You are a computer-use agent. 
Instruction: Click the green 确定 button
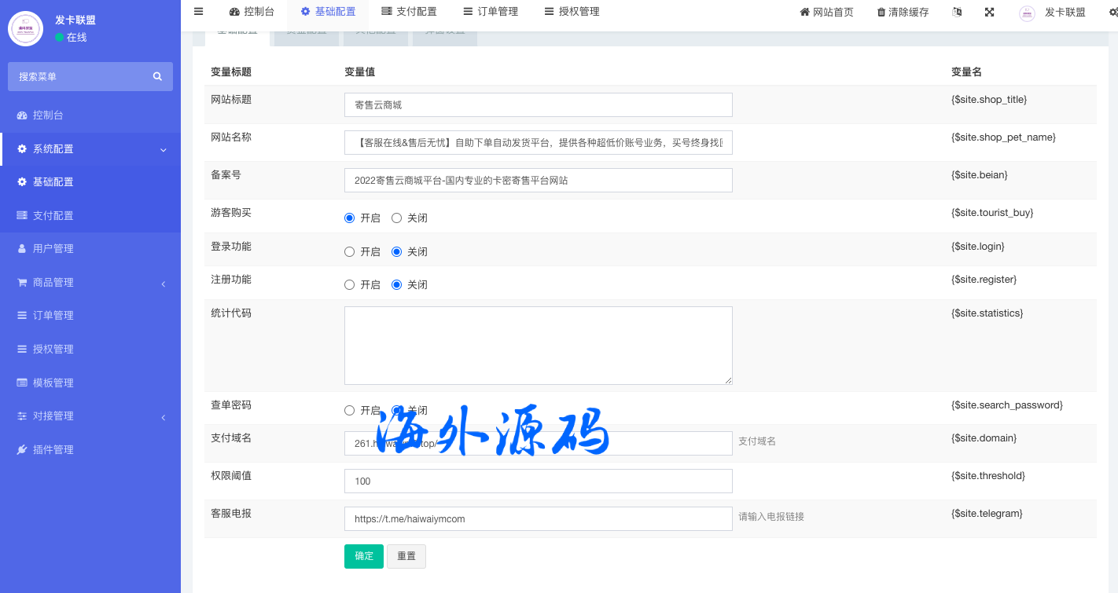363,556
